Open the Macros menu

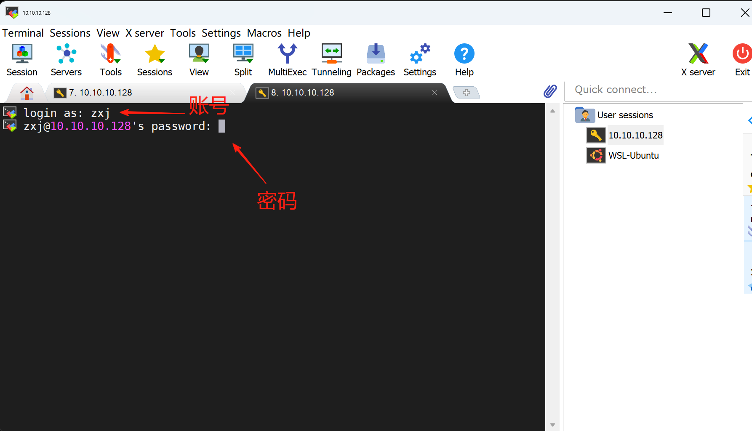(264, 33)
